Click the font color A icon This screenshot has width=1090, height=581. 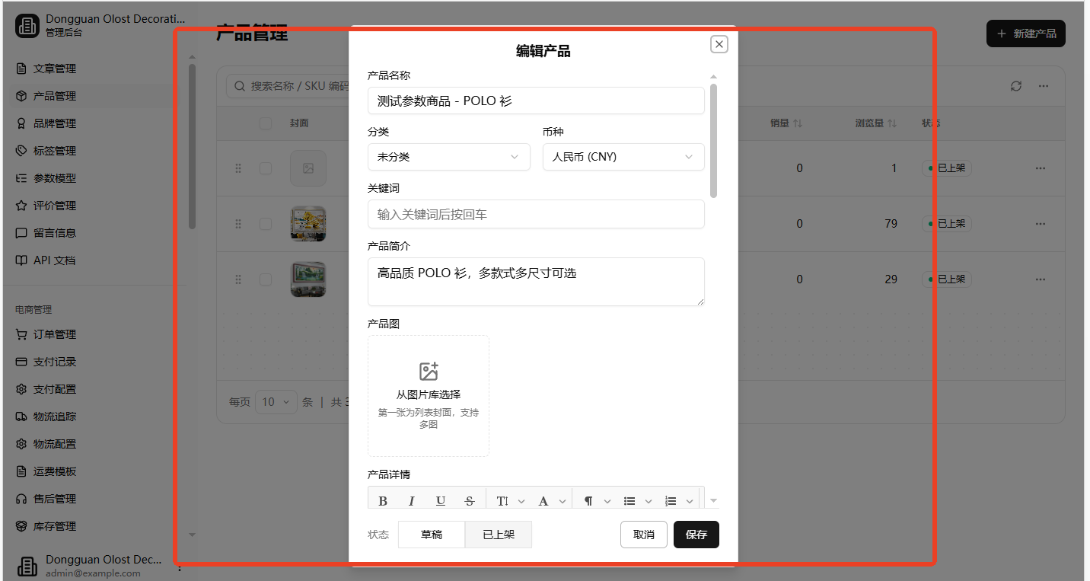click(543, 500)
